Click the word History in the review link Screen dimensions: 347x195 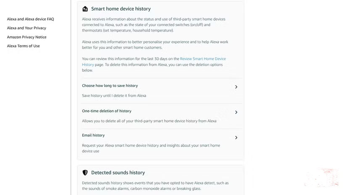(88, 65)
